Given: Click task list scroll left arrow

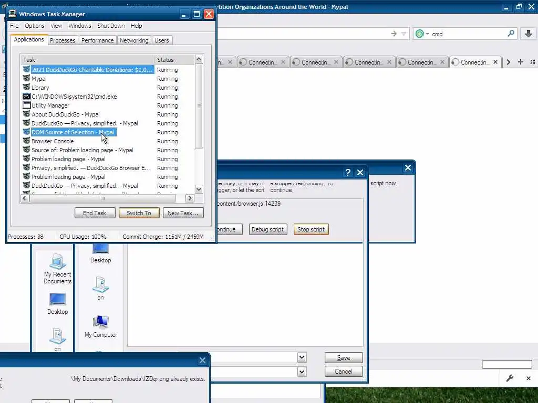Looking at the screenshot, I should point(25,198).
